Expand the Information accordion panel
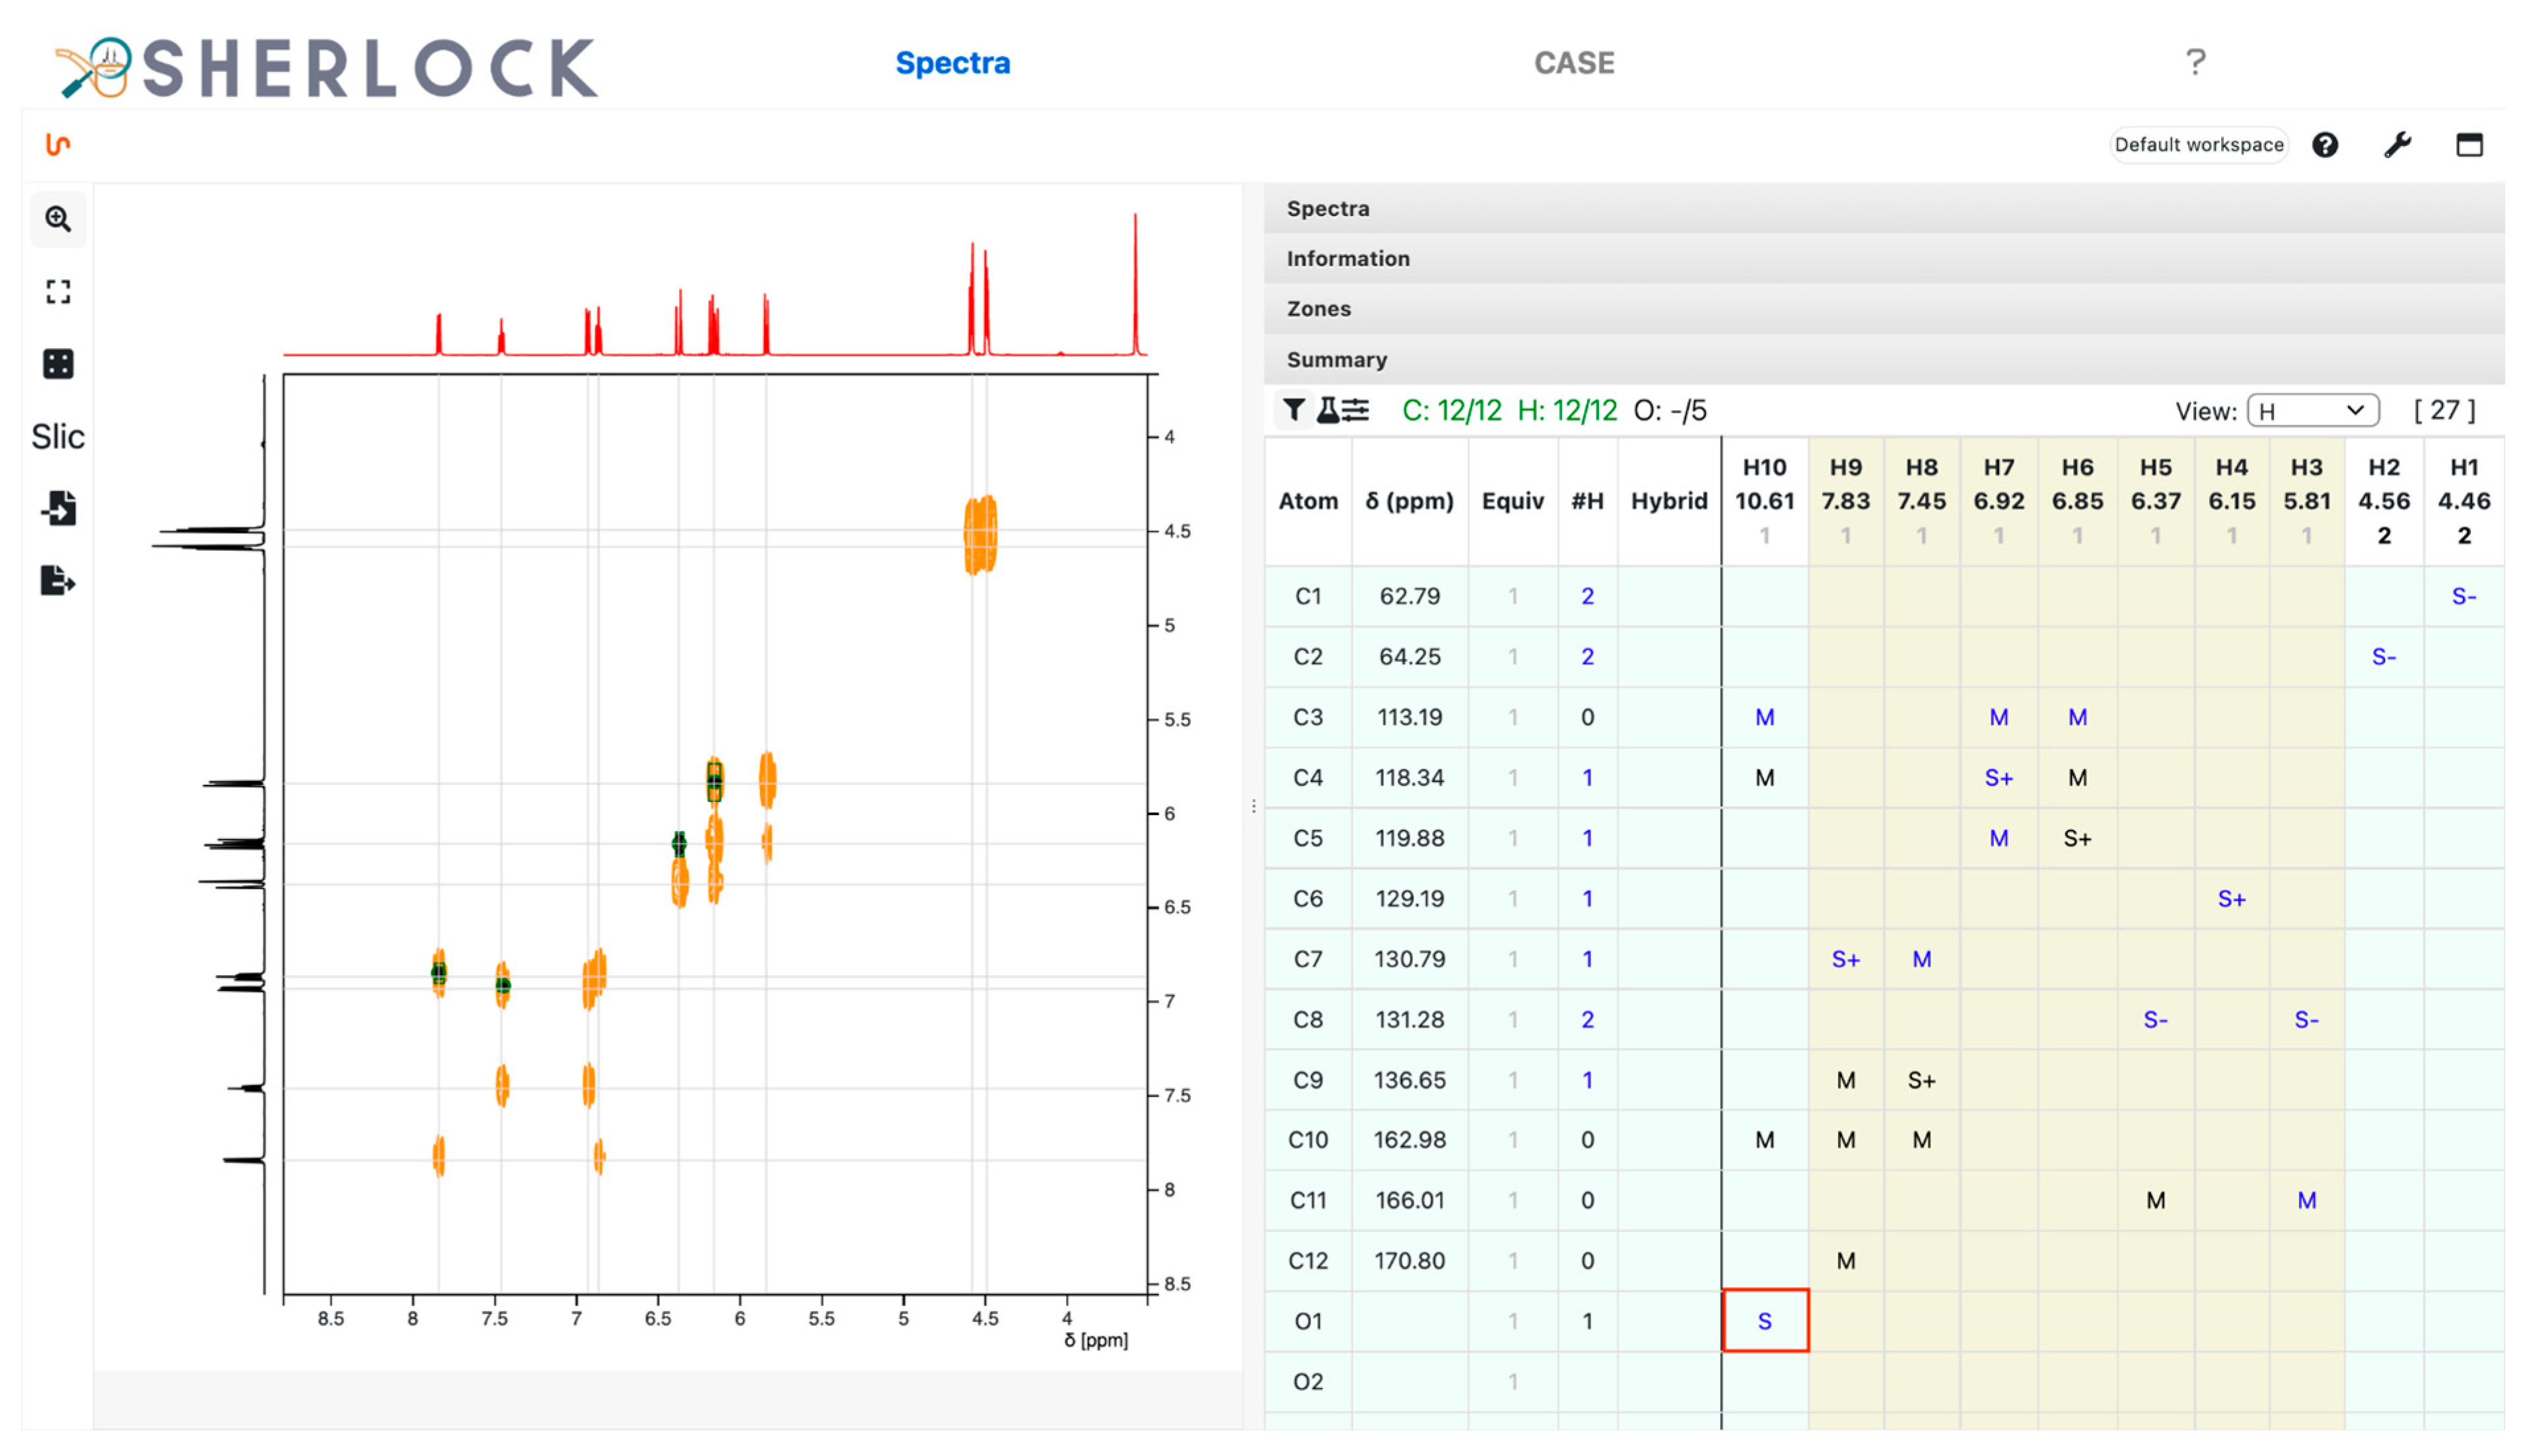The image size is (2525, 1456). point(1347,259)
